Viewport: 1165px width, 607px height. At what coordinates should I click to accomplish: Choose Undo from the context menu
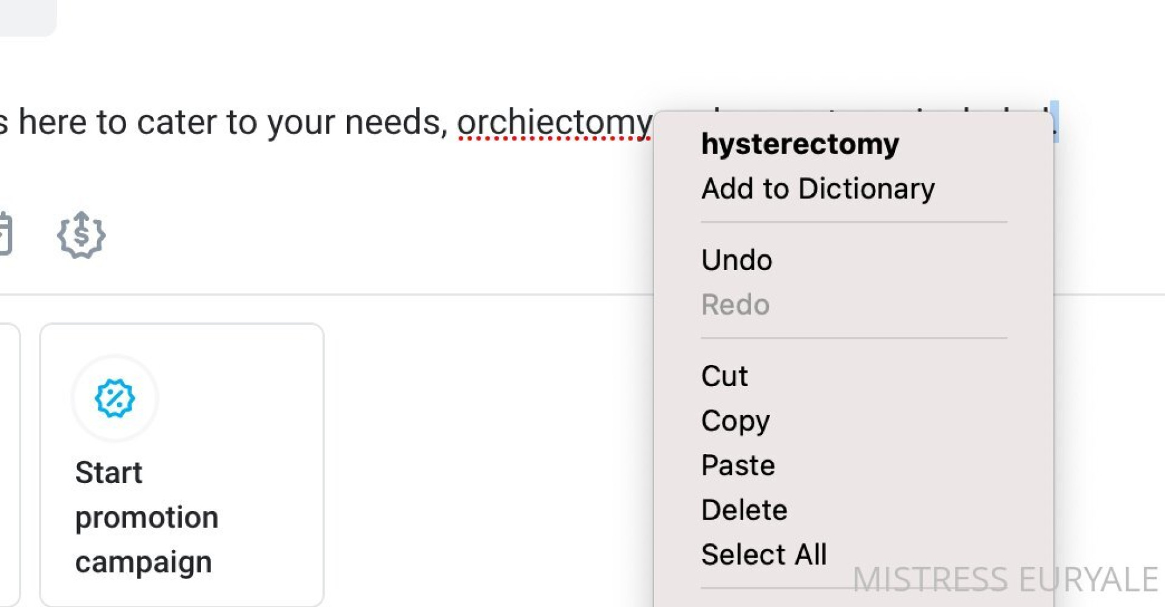tap(737, 260)
